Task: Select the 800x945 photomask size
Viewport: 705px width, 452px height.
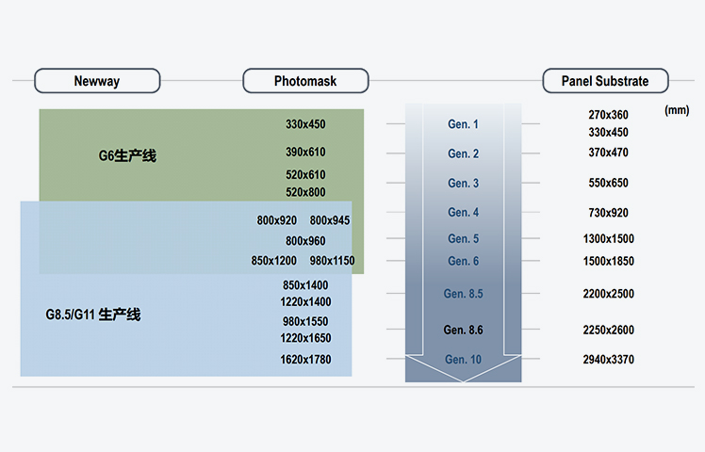Action: (x=330, y=220)
